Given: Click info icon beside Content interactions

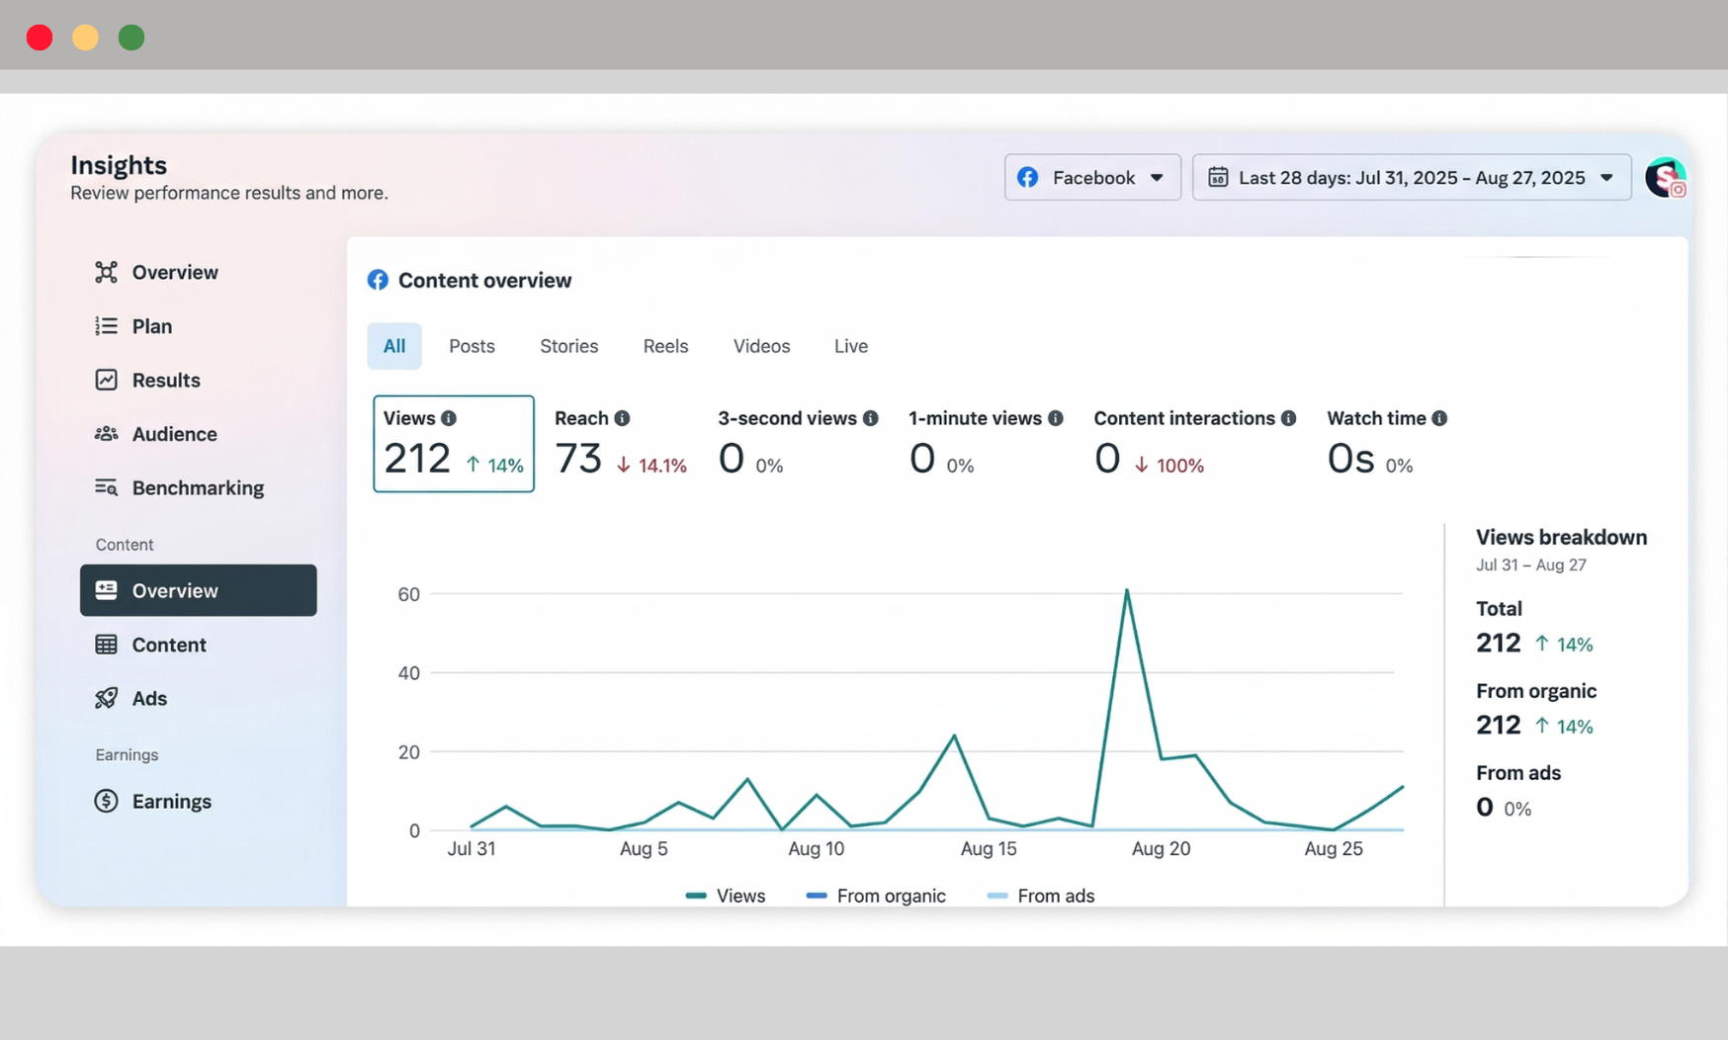Looking at the screenshot, I should [1288, 418].
